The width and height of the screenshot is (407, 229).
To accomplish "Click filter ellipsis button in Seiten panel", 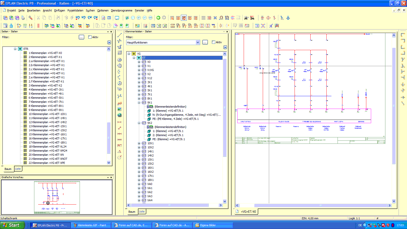I will pyautogui.click(x=81, y=37).
